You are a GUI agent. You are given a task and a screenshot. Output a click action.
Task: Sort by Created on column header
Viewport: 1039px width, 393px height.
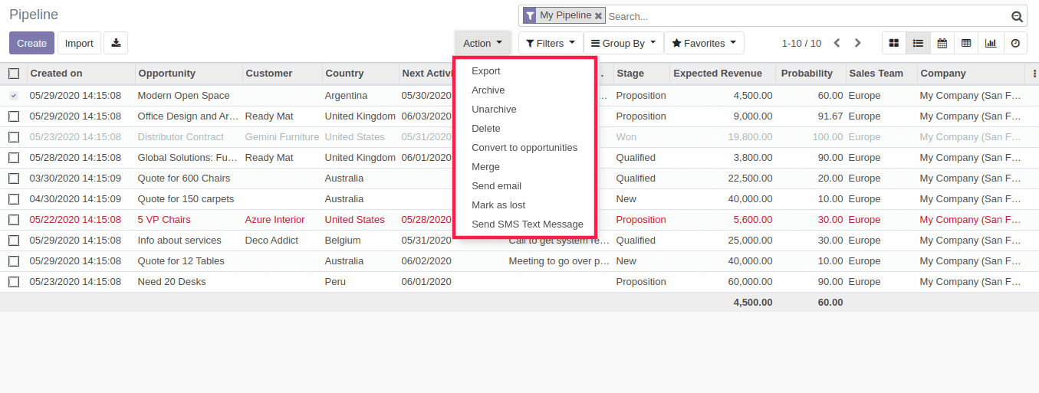tap(81, 74)
